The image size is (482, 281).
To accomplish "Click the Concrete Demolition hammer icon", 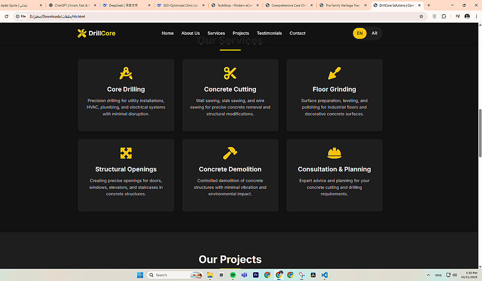I will 230,153.
